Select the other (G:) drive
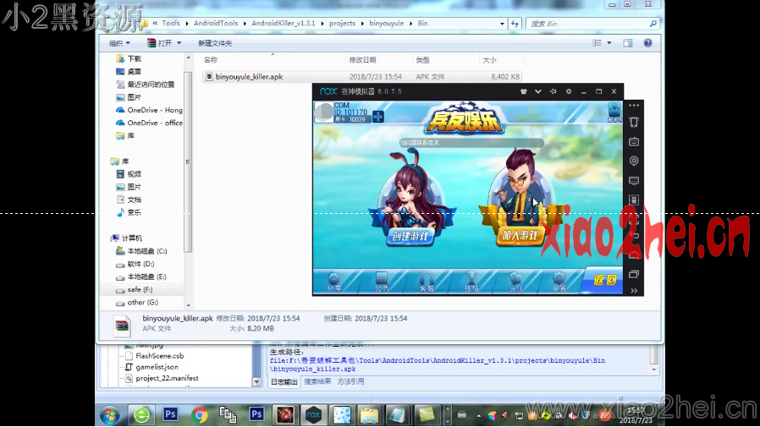The image size is (760, 427). click(x=142, y=302)
